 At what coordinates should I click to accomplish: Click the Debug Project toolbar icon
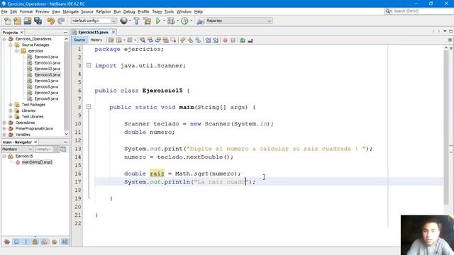(171, 21)
